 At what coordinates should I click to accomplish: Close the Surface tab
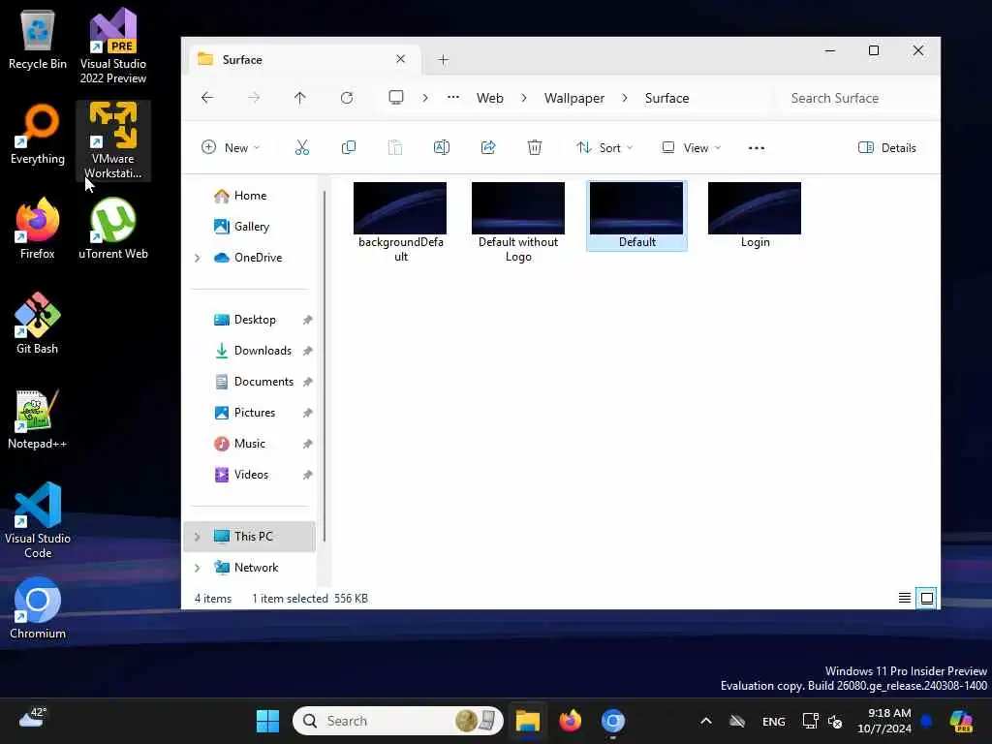[400, 59]
